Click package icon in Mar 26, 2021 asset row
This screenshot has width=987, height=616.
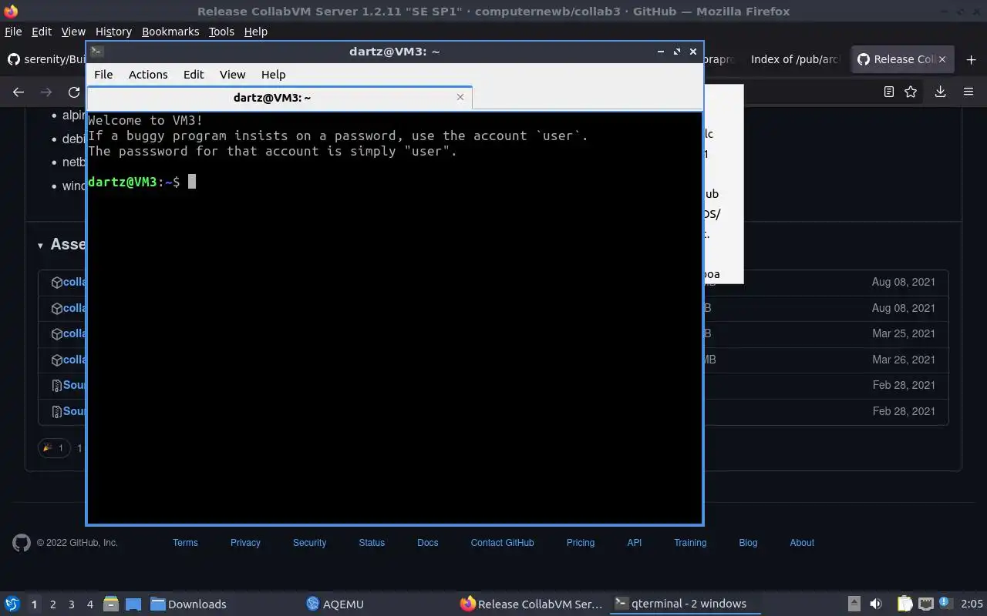(56, 360)
